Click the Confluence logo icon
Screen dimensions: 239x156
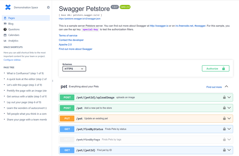[x=8, y=8]
